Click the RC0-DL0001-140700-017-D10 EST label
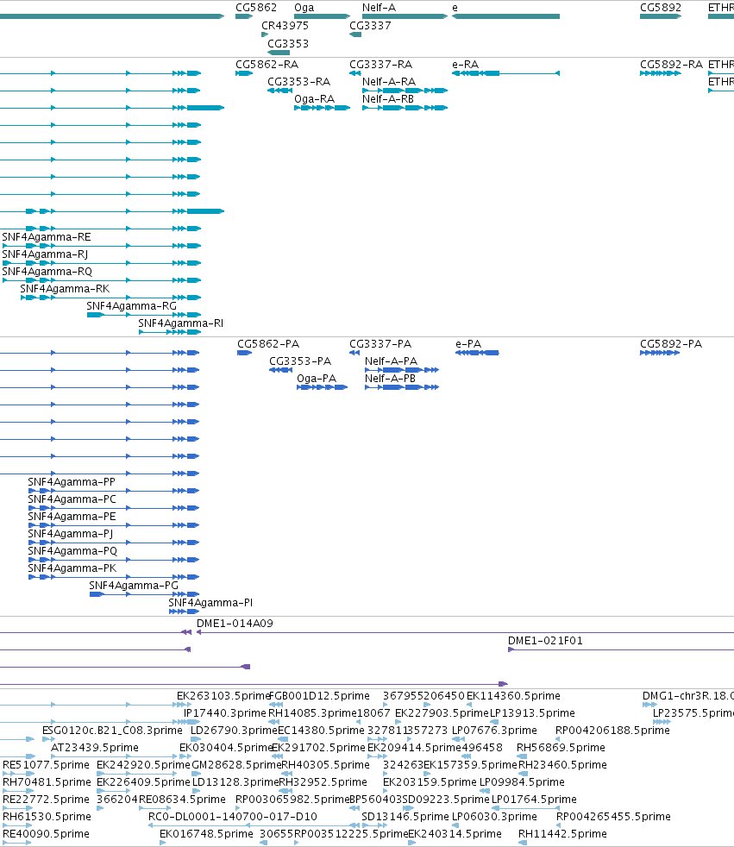The height and width of the screenshot is (847, 734). 233,817
